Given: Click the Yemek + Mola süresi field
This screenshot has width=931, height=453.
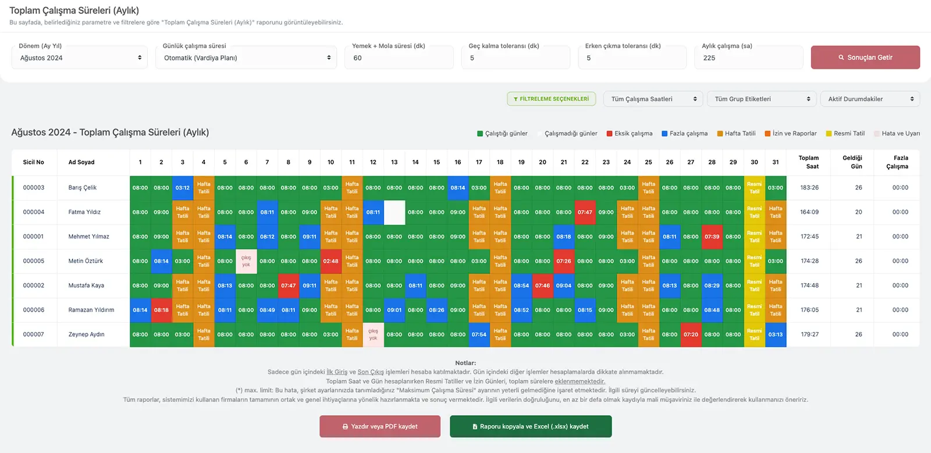Looking at the screenshot, I should pyautogui.click(x=399, y=58).
